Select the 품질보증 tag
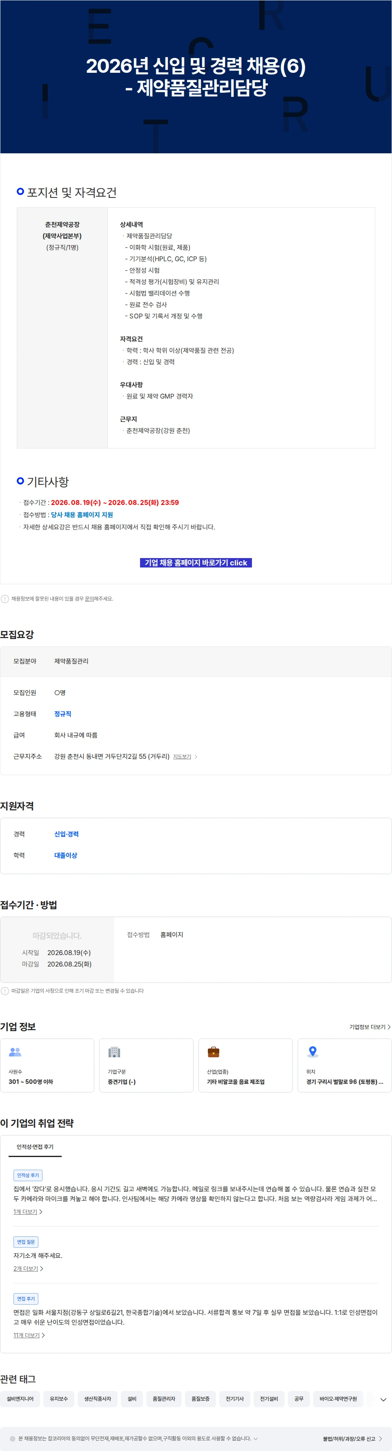The image size is (392, 1451). (x=200, y=1399)
